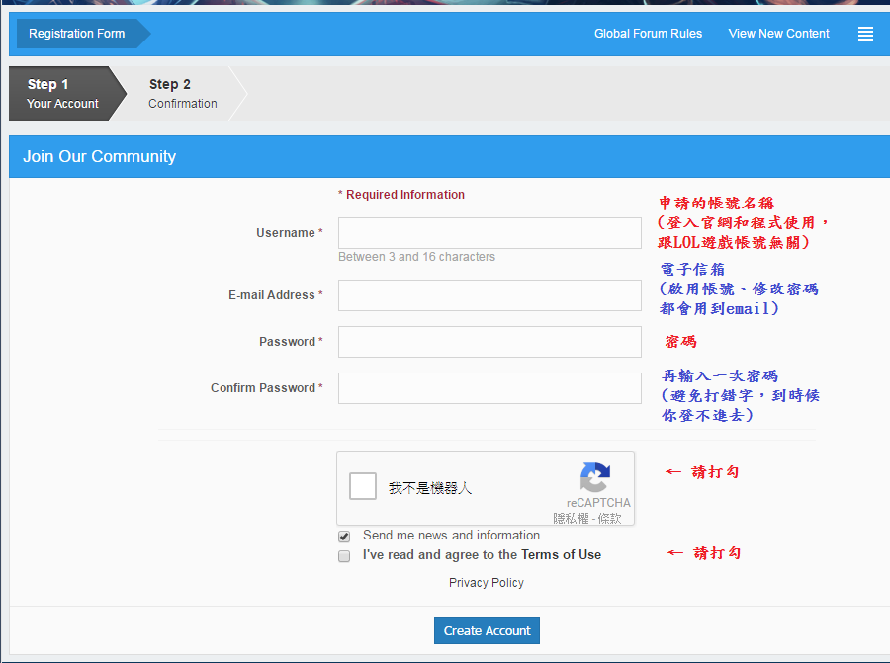
Task: Open the Terms of Use link
Action: 561,555
